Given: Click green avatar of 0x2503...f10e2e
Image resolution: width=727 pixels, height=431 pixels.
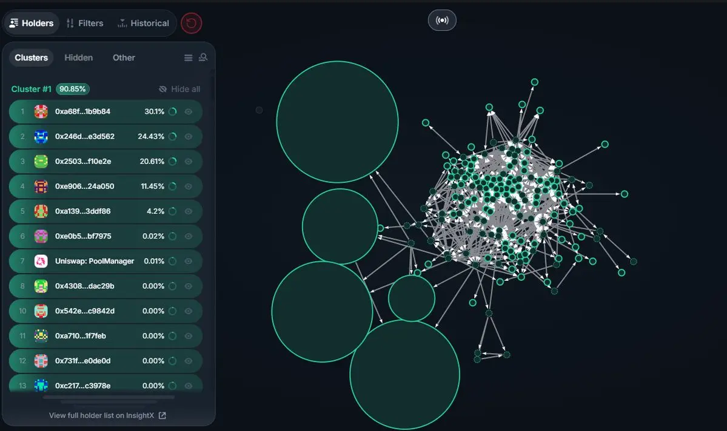Looking at the screenshot, I should pyautogui.click(x=41, y=162).
